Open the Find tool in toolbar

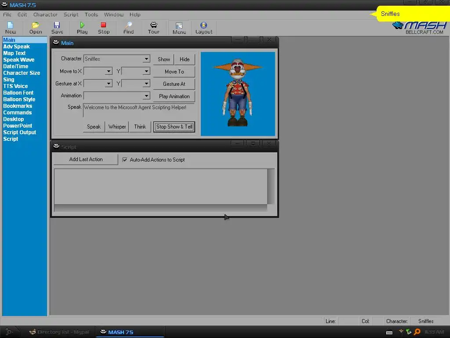point(128,28)
